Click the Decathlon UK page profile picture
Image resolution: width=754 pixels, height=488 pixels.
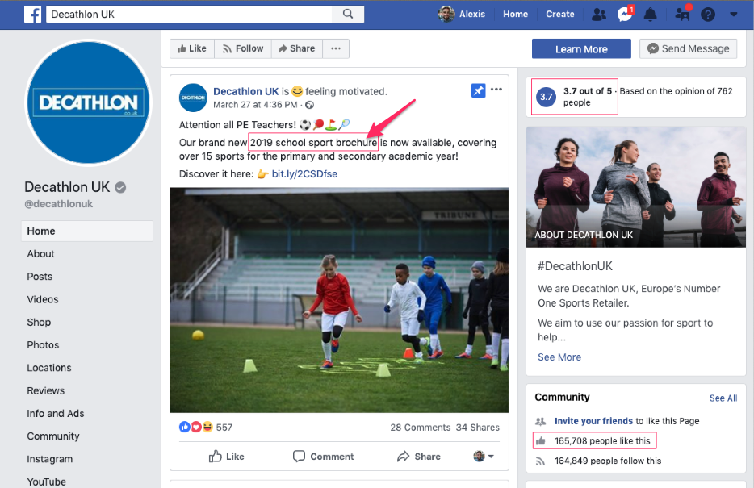(87, 102)
